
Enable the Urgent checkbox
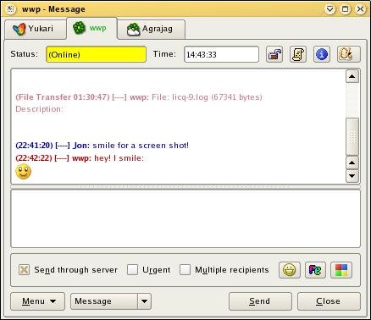[132, 270]
